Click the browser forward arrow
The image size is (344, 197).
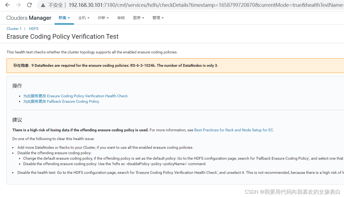19,5
